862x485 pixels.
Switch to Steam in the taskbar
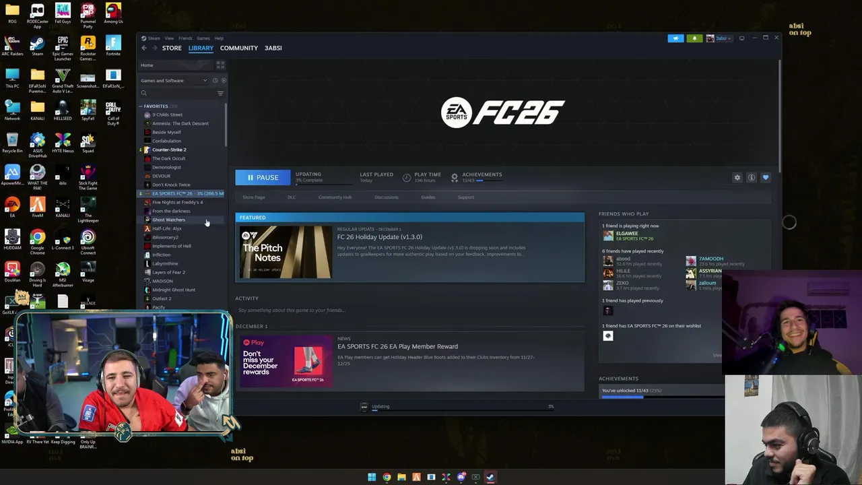click(490, 477)
